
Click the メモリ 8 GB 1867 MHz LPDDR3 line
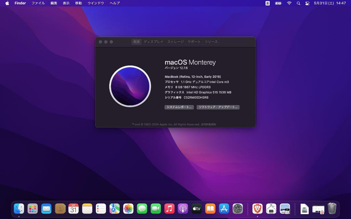[x=188, y=87]
